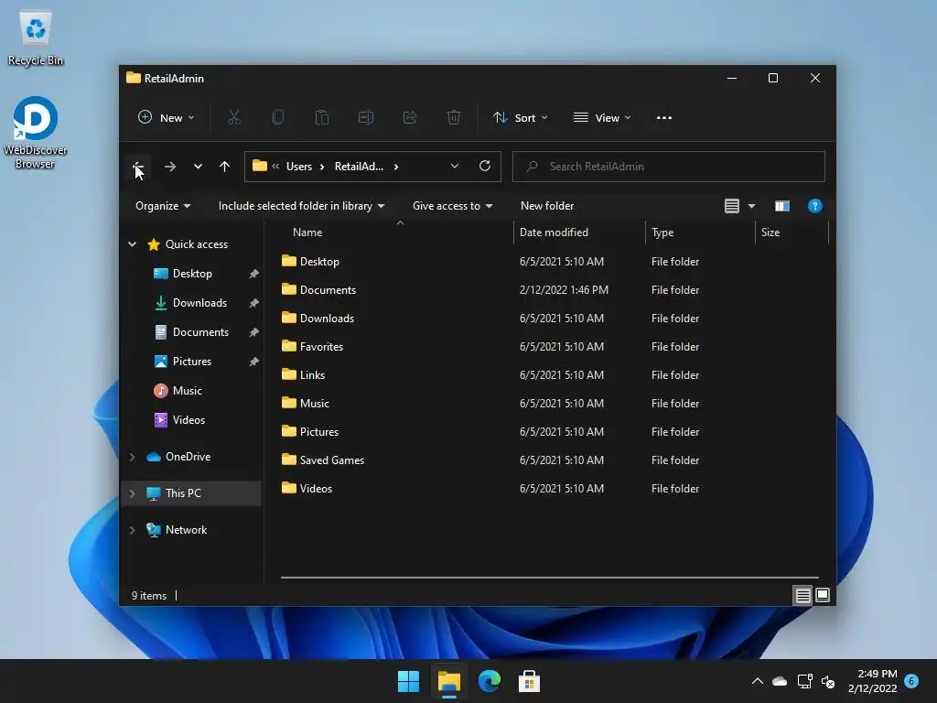Refresh the current folder view

click(485, 166)
